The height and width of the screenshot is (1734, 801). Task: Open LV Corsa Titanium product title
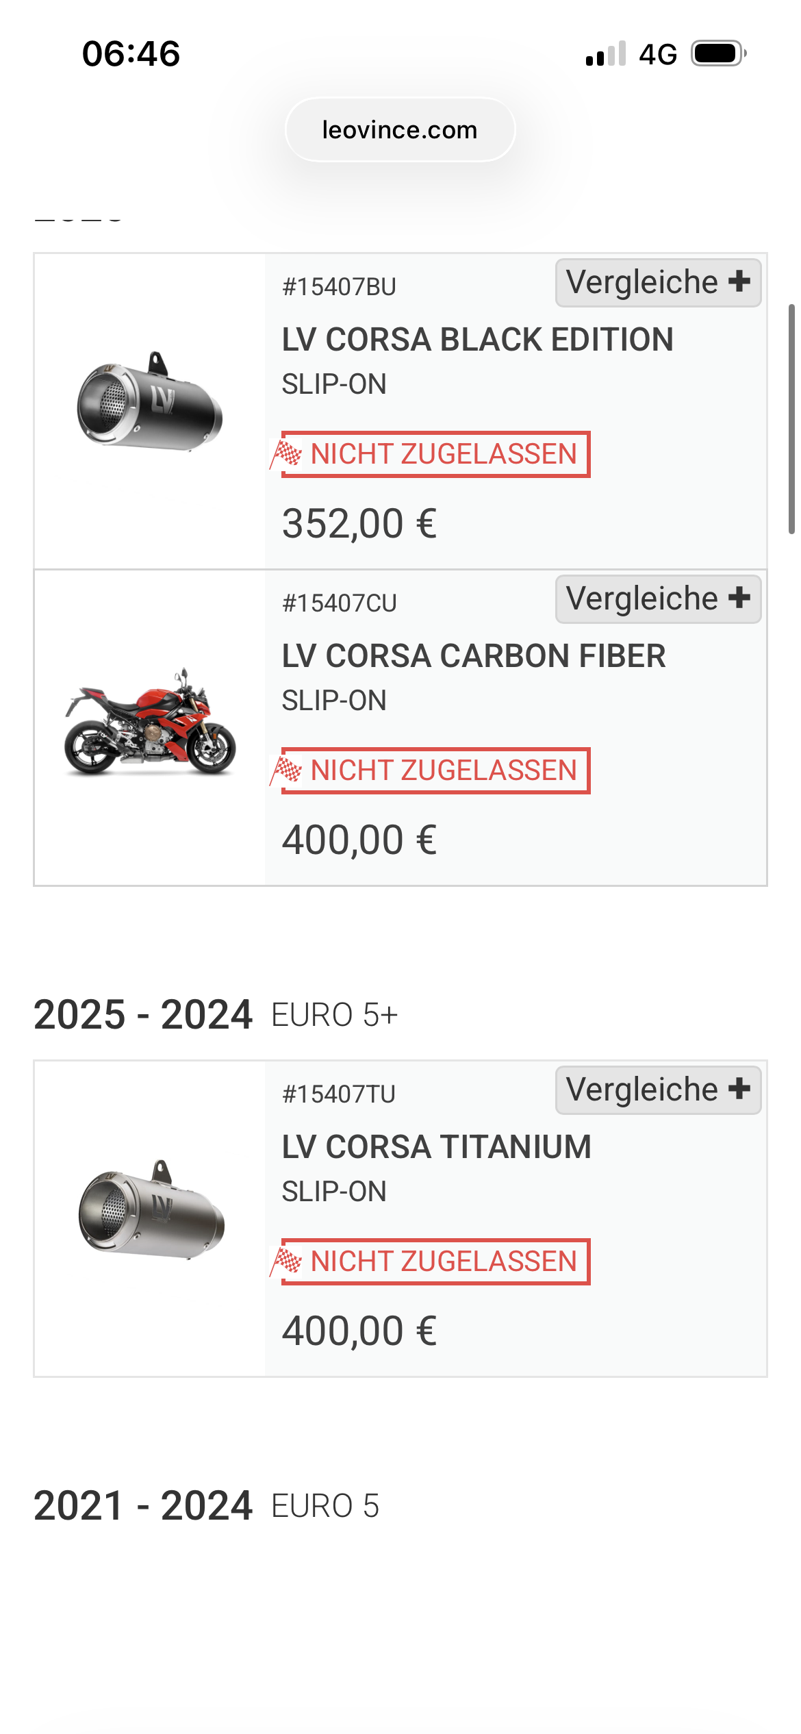436,1147
